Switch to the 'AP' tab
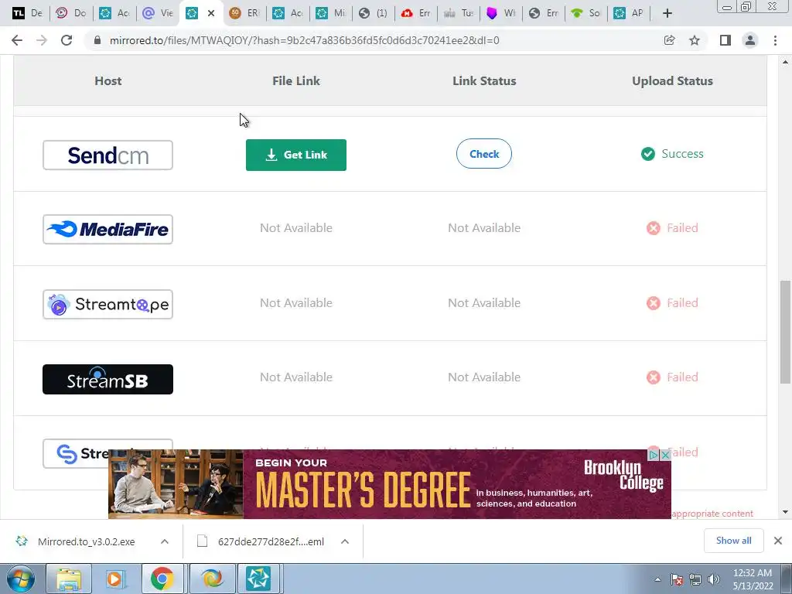Viewport: 792px width, 594px height. (629, 14)
